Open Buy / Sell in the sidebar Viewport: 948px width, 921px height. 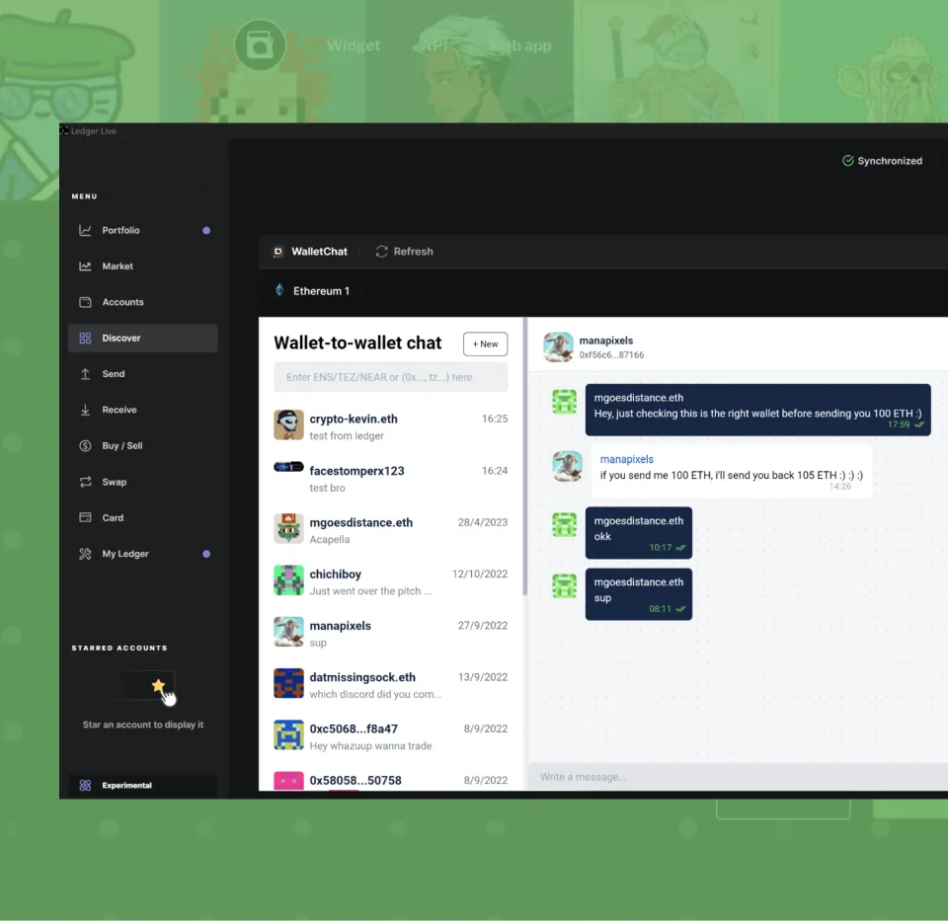tap(142, 446)
